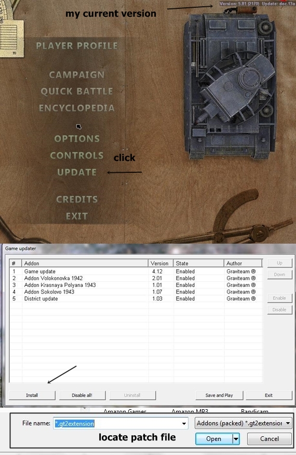View the CREDITS screen
296x455 pixels.
[77, 199]
